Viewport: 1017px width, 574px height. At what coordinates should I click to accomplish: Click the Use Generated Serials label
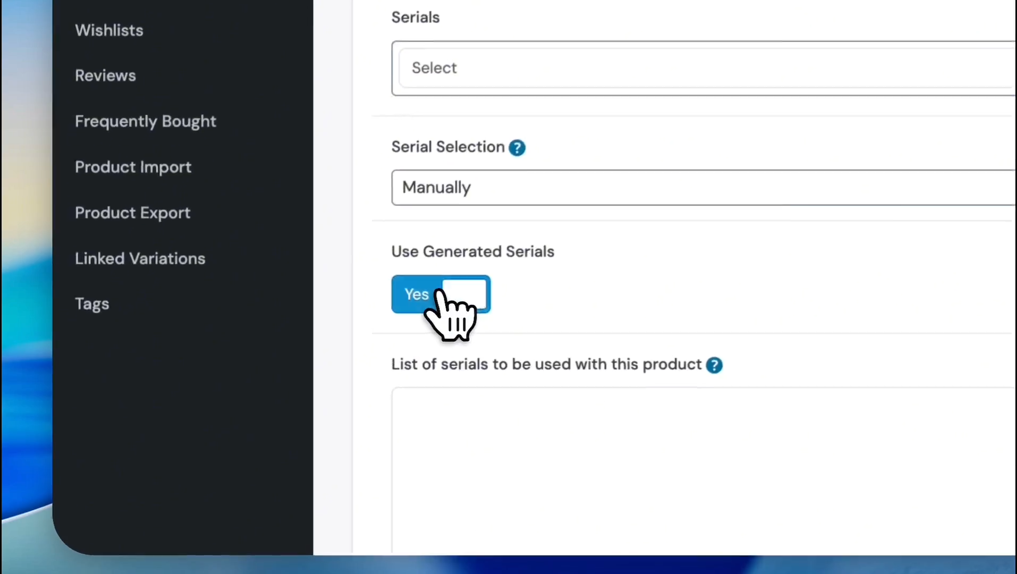[472, 251]
